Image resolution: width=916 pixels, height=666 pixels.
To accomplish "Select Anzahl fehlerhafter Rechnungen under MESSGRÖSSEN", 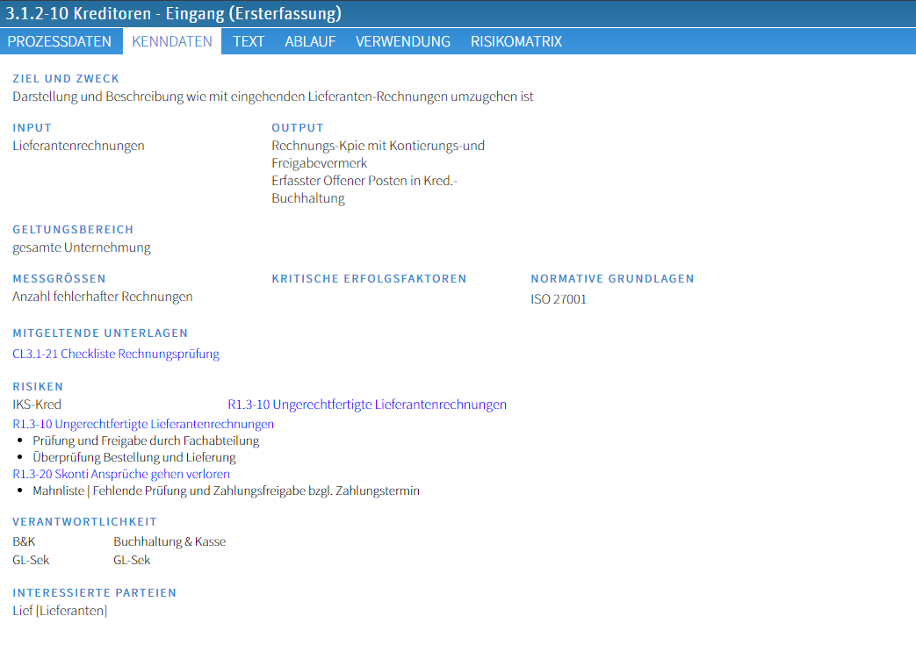I will (x=101, y=297).
